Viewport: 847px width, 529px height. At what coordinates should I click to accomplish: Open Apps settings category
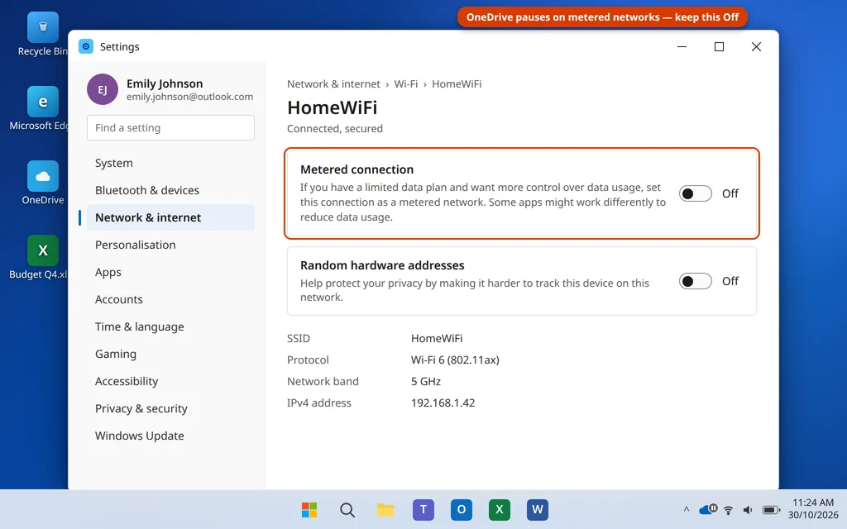170,272
